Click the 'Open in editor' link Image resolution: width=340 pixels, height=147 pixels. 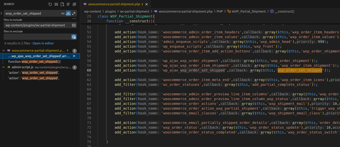[x=43, y=43]
